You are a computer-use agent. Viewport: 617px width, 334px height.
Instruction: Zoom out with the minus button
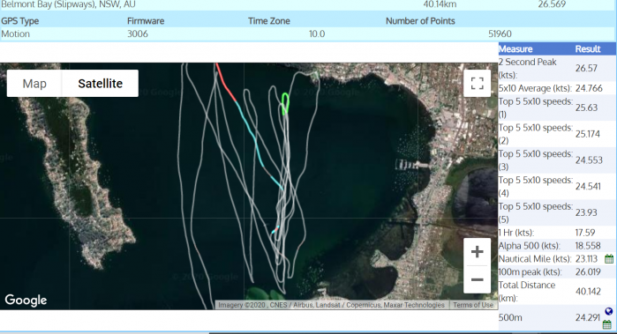click(x=477, y=279)
